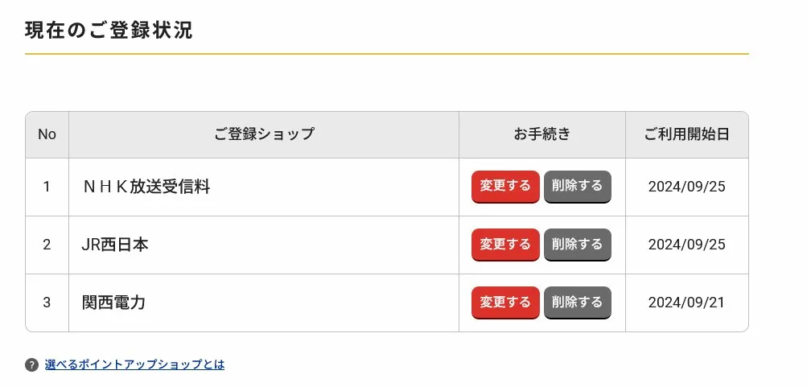Click the ご利用開始日 column header

[686, 134]
